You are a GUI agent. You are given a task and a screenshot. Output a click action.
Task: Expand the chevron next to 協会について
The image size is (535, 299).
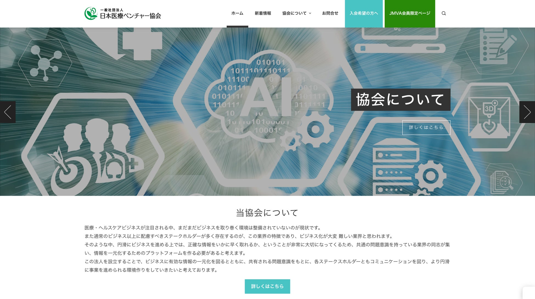[x=310, y=13]
